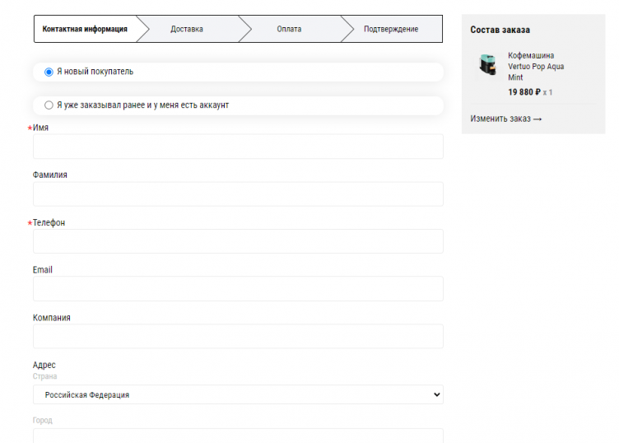
Task: Click the 'Телефон' input field
Action: coord(238,241)
